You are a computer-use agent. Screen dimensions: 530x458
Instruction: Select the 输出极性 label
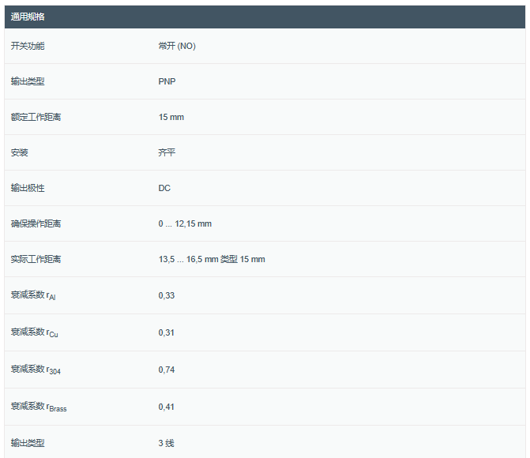click(x=28, y=188)
